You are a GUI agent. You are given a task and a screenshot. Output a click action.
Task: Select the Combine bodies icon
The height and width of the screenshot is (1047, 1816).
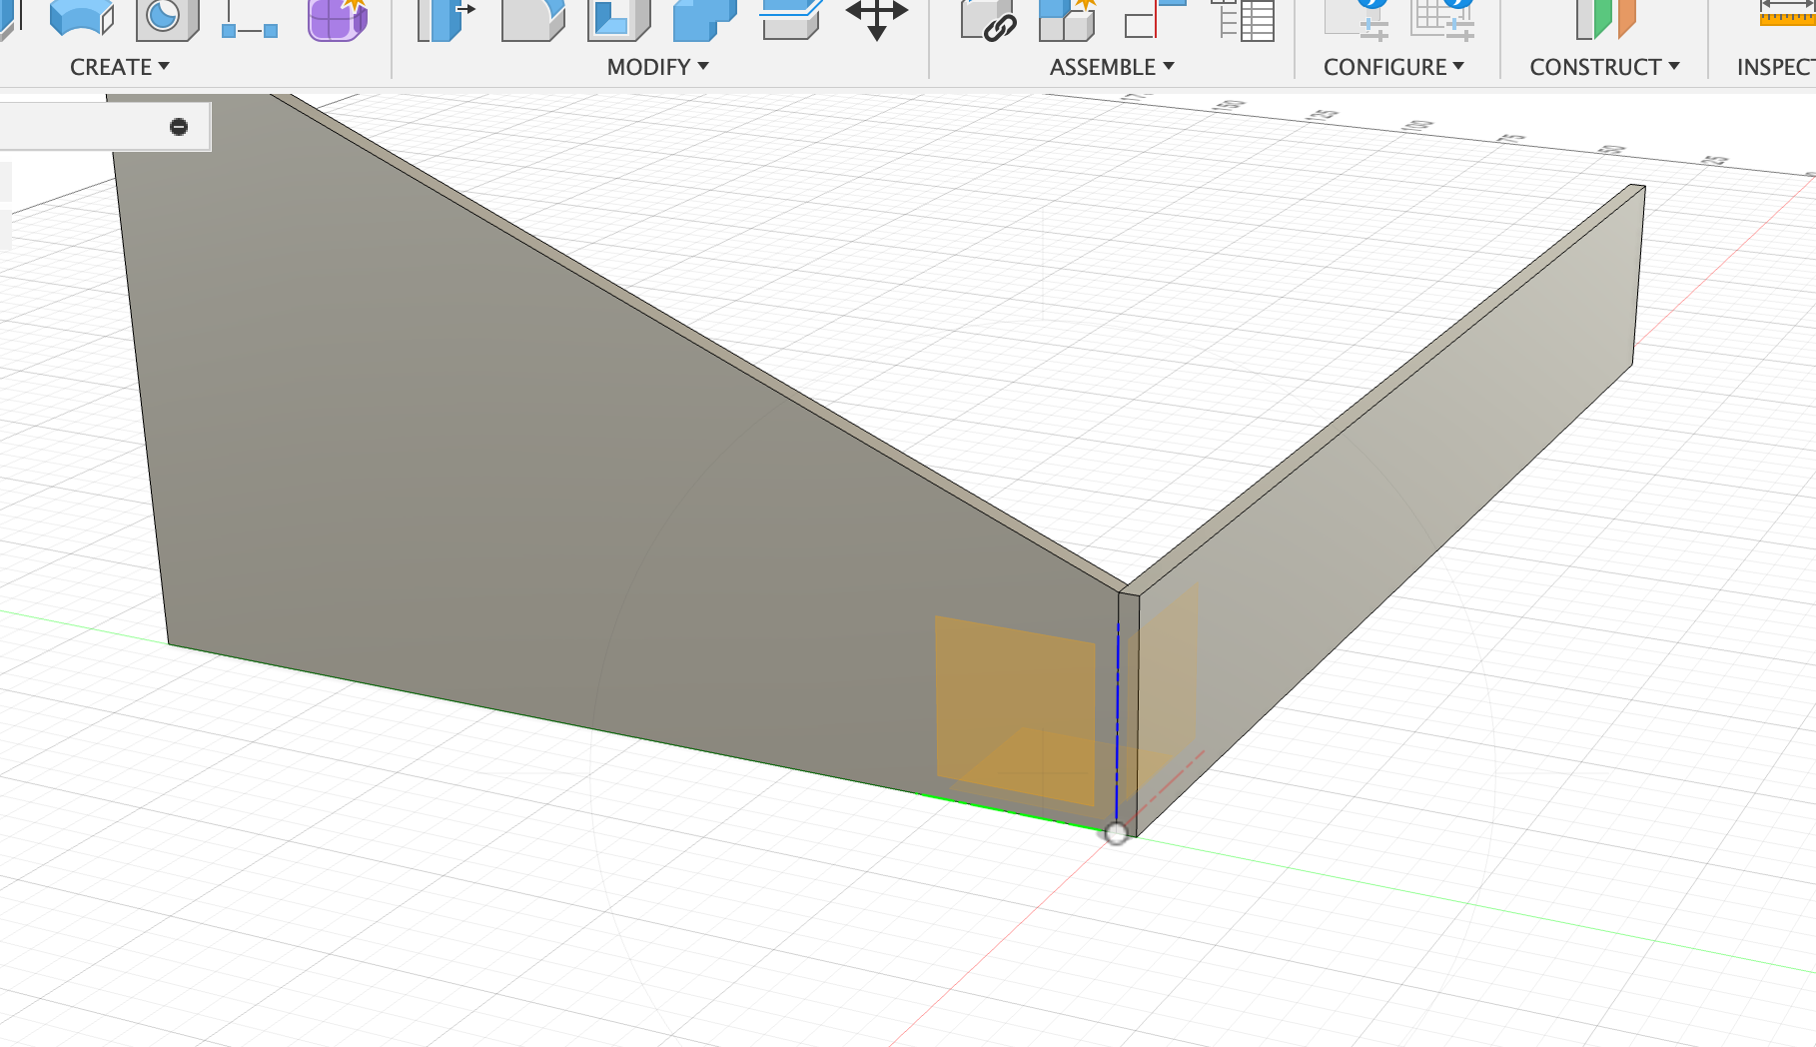click(x=704, y=20)
